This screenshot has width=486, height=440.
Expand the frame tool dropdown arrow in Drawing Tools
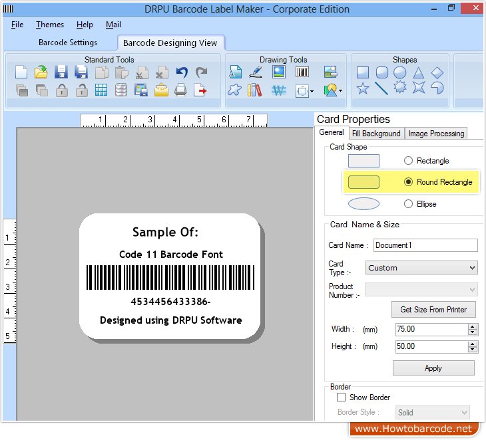point(312,91)
